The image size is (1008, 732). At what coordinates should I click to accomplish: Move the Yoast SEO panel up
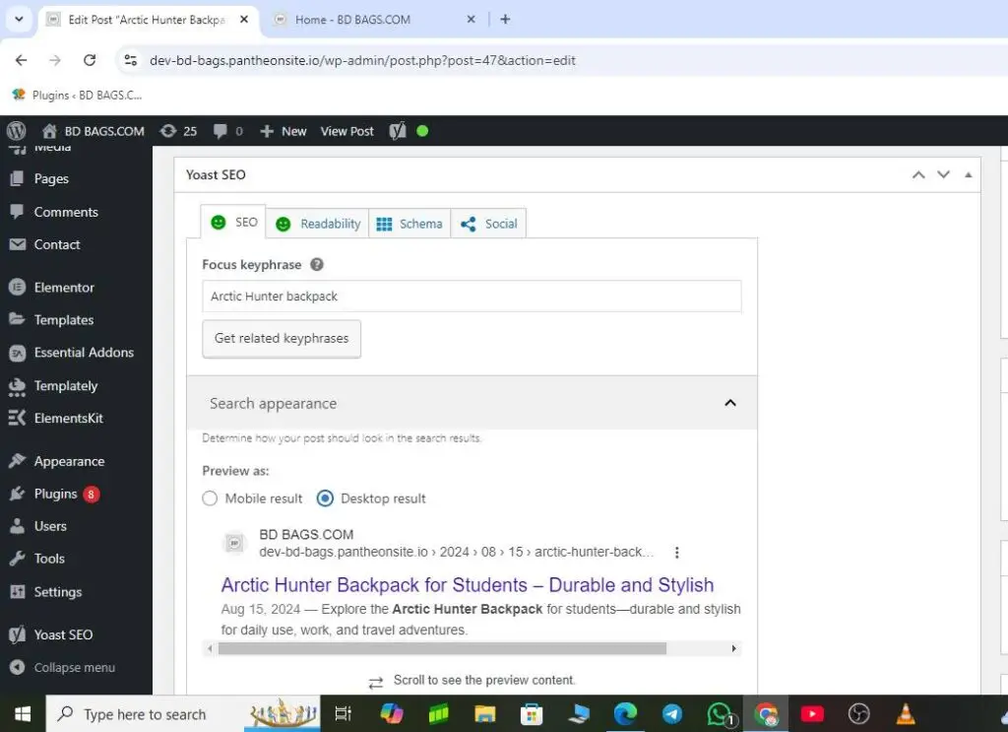(918, 175)
